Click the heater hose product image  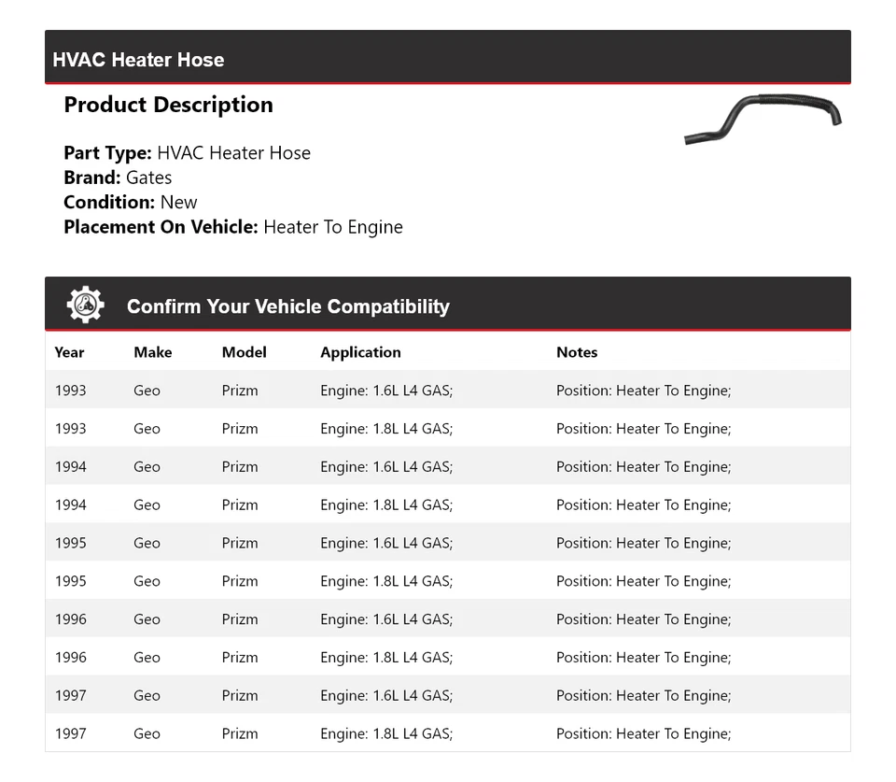click(763, 119)
